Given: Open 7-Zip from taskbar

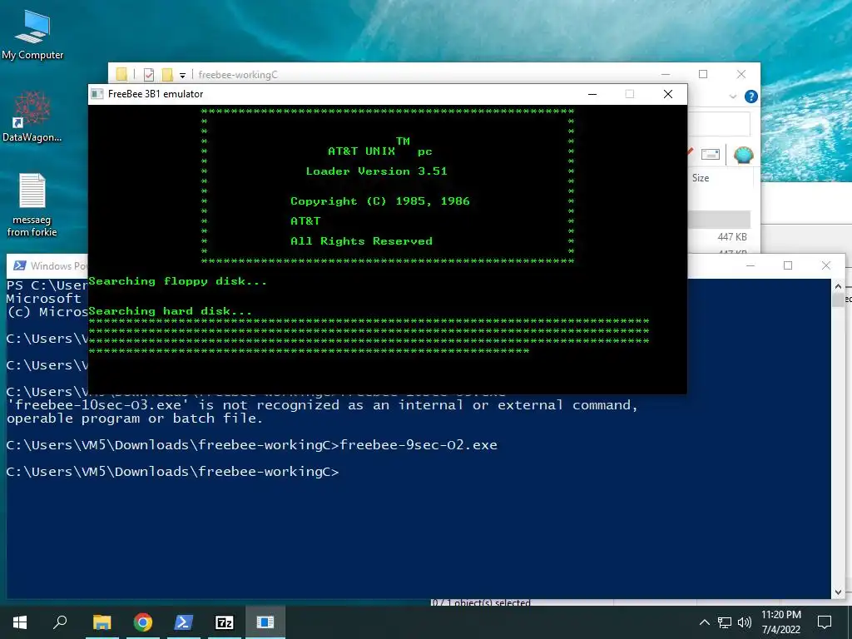Looking at the screenshot, I should coord(225,622).
